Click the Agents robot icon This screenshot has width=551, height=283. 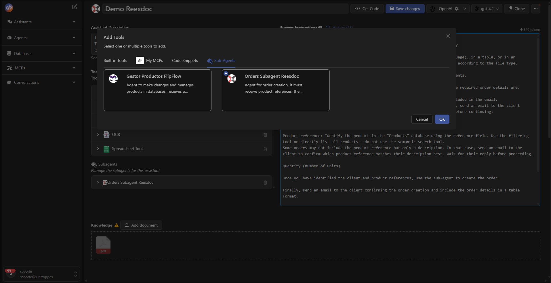(9, 38)
